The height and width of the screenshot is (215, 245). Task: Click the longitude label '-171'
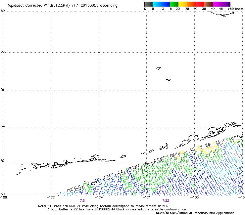(x=146, y=197)
